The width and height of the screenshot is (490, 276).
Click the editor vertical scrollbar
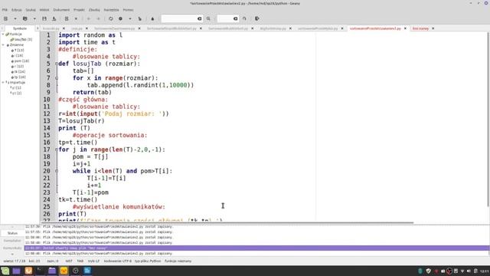click(x=488, y=119)
